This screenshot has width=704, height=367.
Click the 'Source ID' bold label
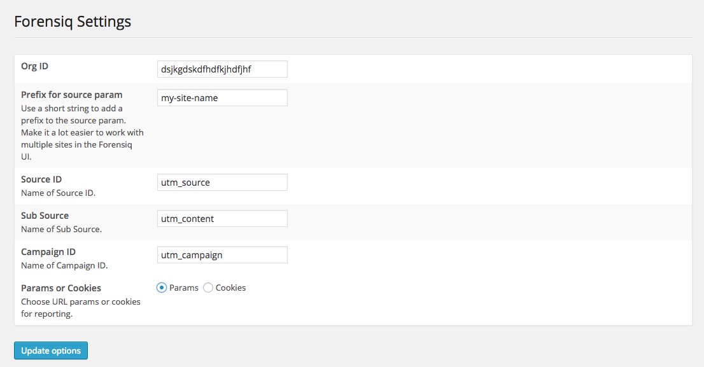point(41,179)
